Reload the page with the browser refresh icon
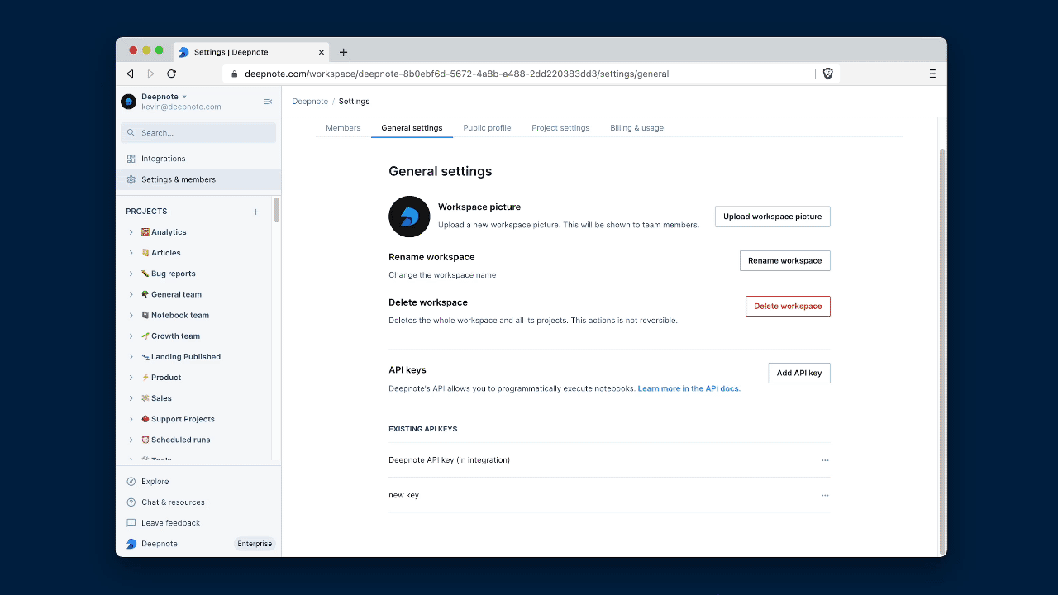Screen dimensions: 1058x595 (171, 74)
